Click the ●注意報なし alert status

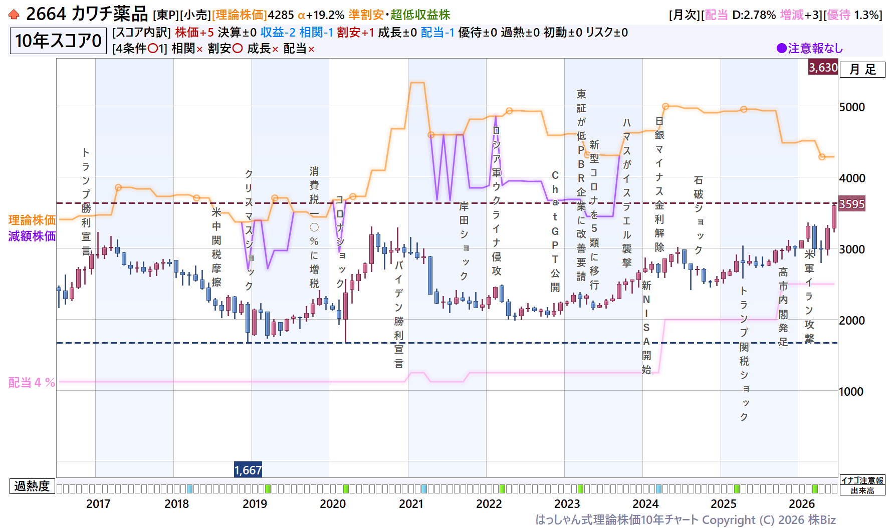(x=810, y=49)
